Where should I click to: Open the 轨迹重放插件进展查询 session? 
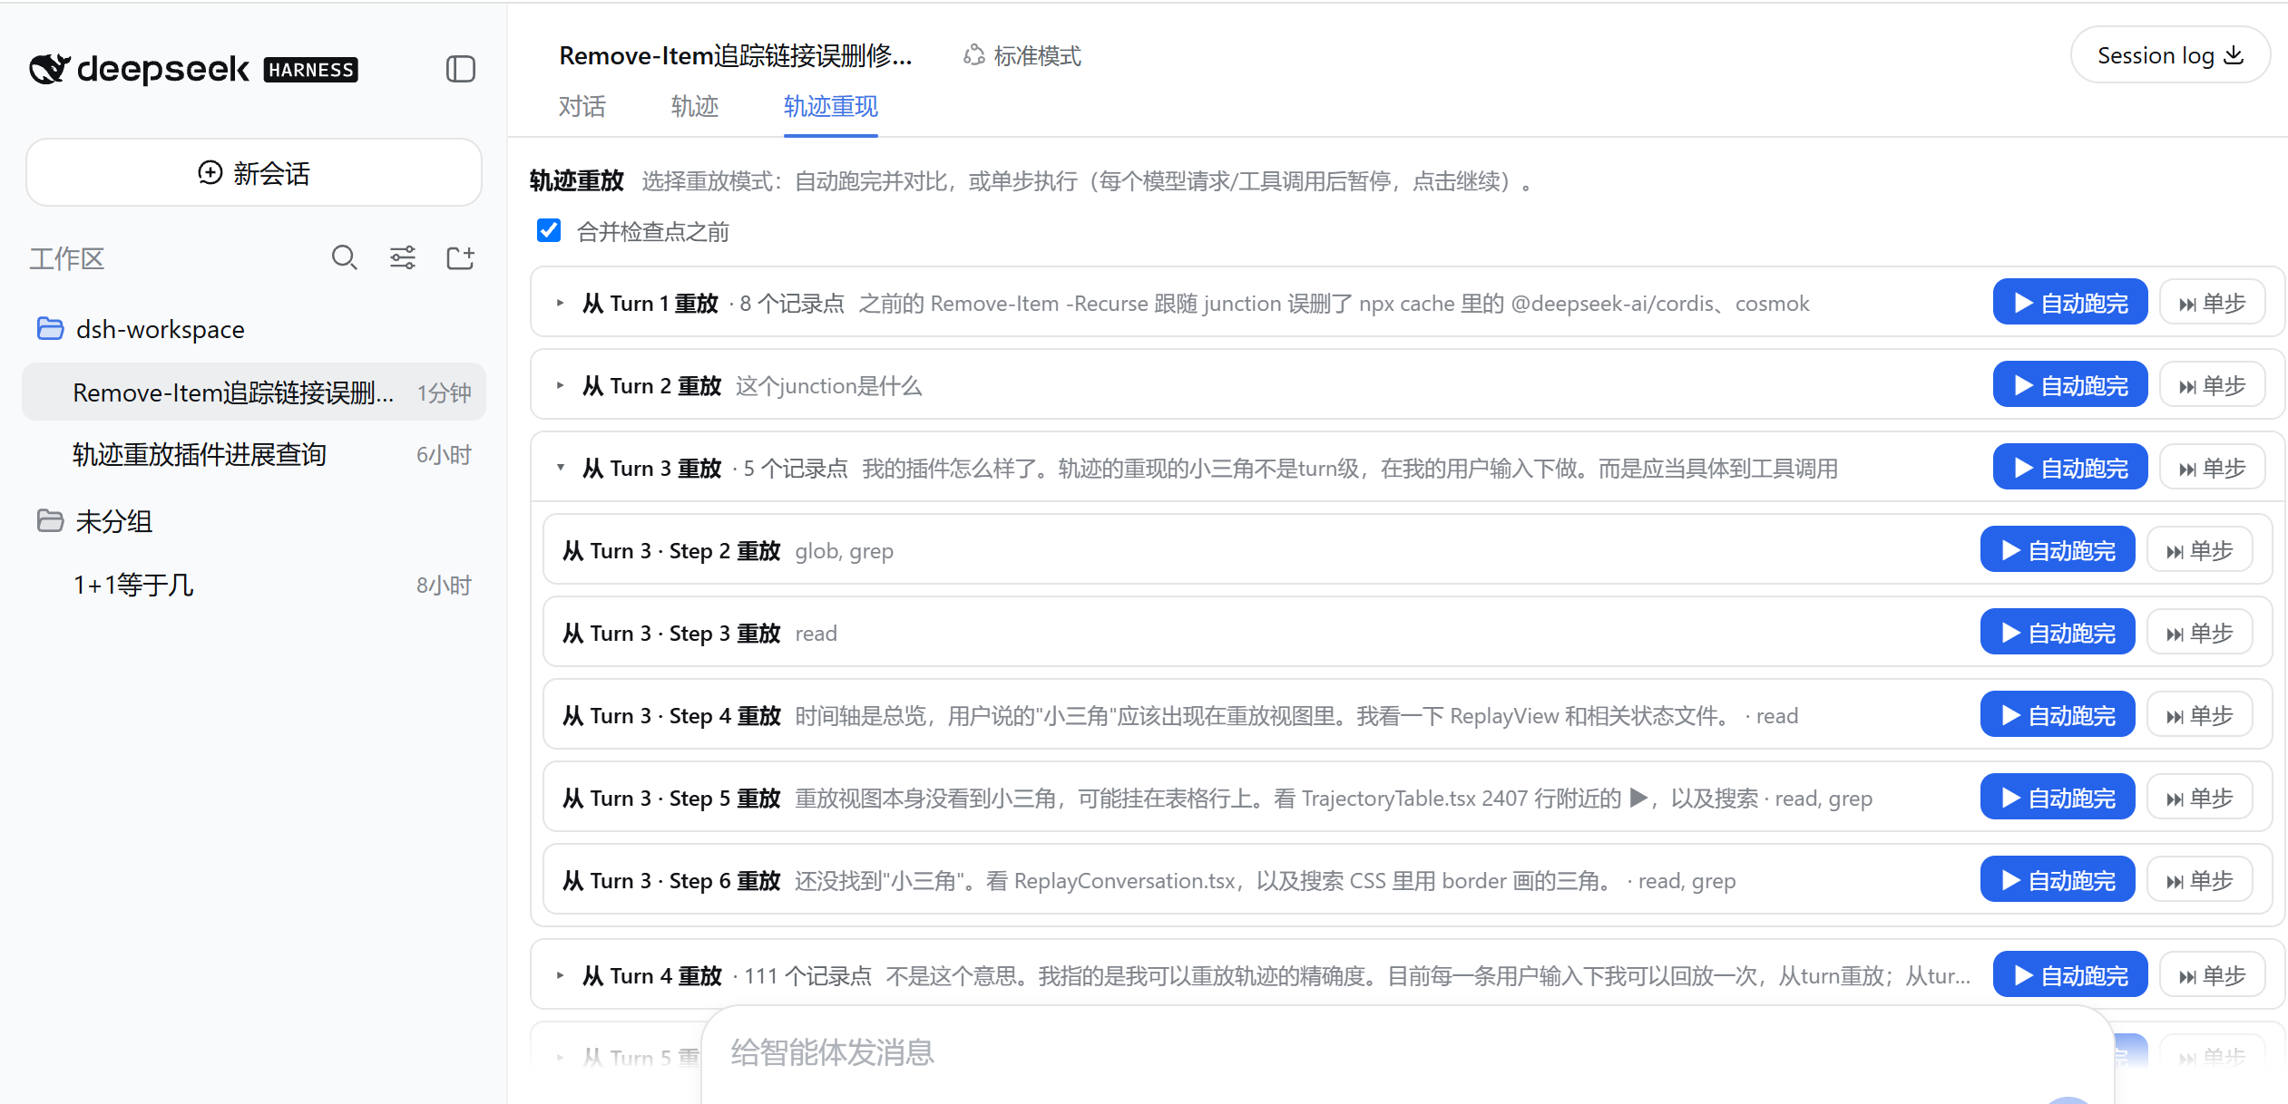pos(254,455)
